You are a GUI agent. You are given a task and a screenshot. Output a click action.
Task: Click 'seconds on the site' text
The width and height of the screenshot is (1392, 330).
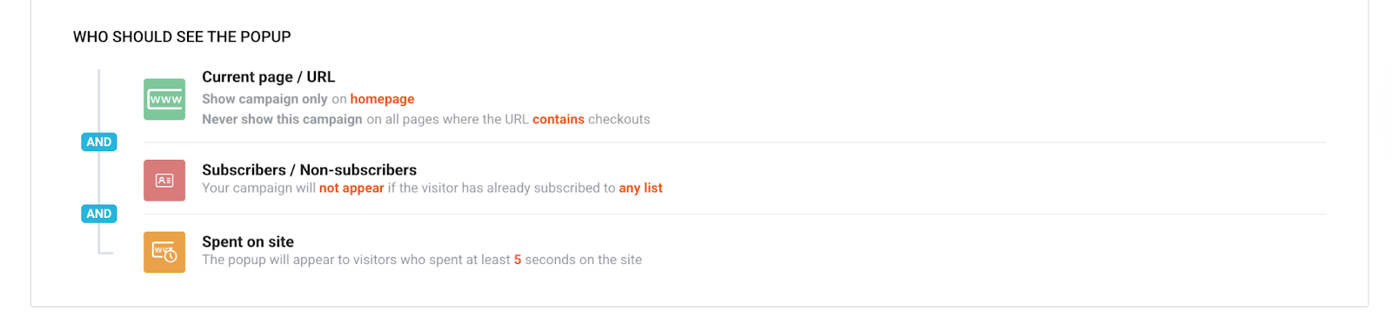(584, 260)
